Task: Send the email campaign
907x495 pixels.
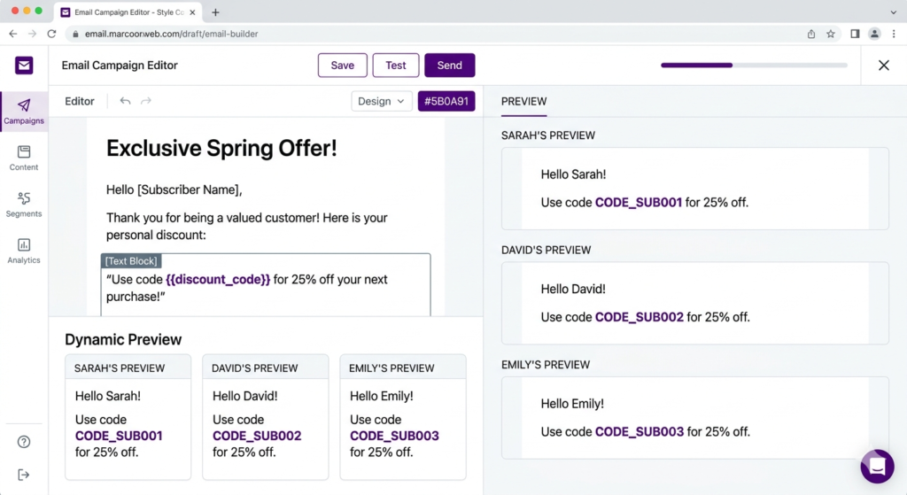Action: [449, 66]
